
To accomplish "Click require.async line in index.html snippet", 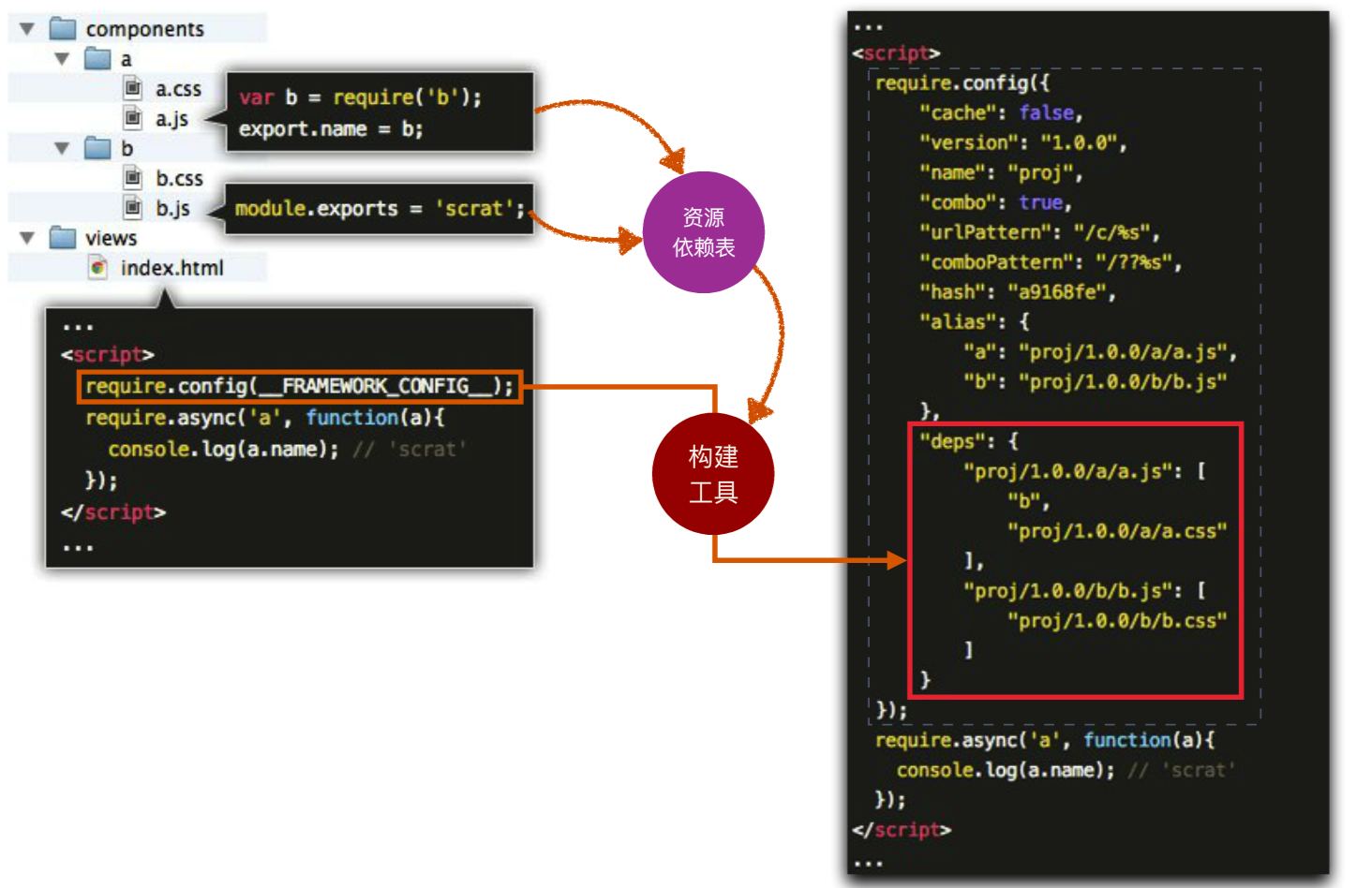I will (264, 418).
